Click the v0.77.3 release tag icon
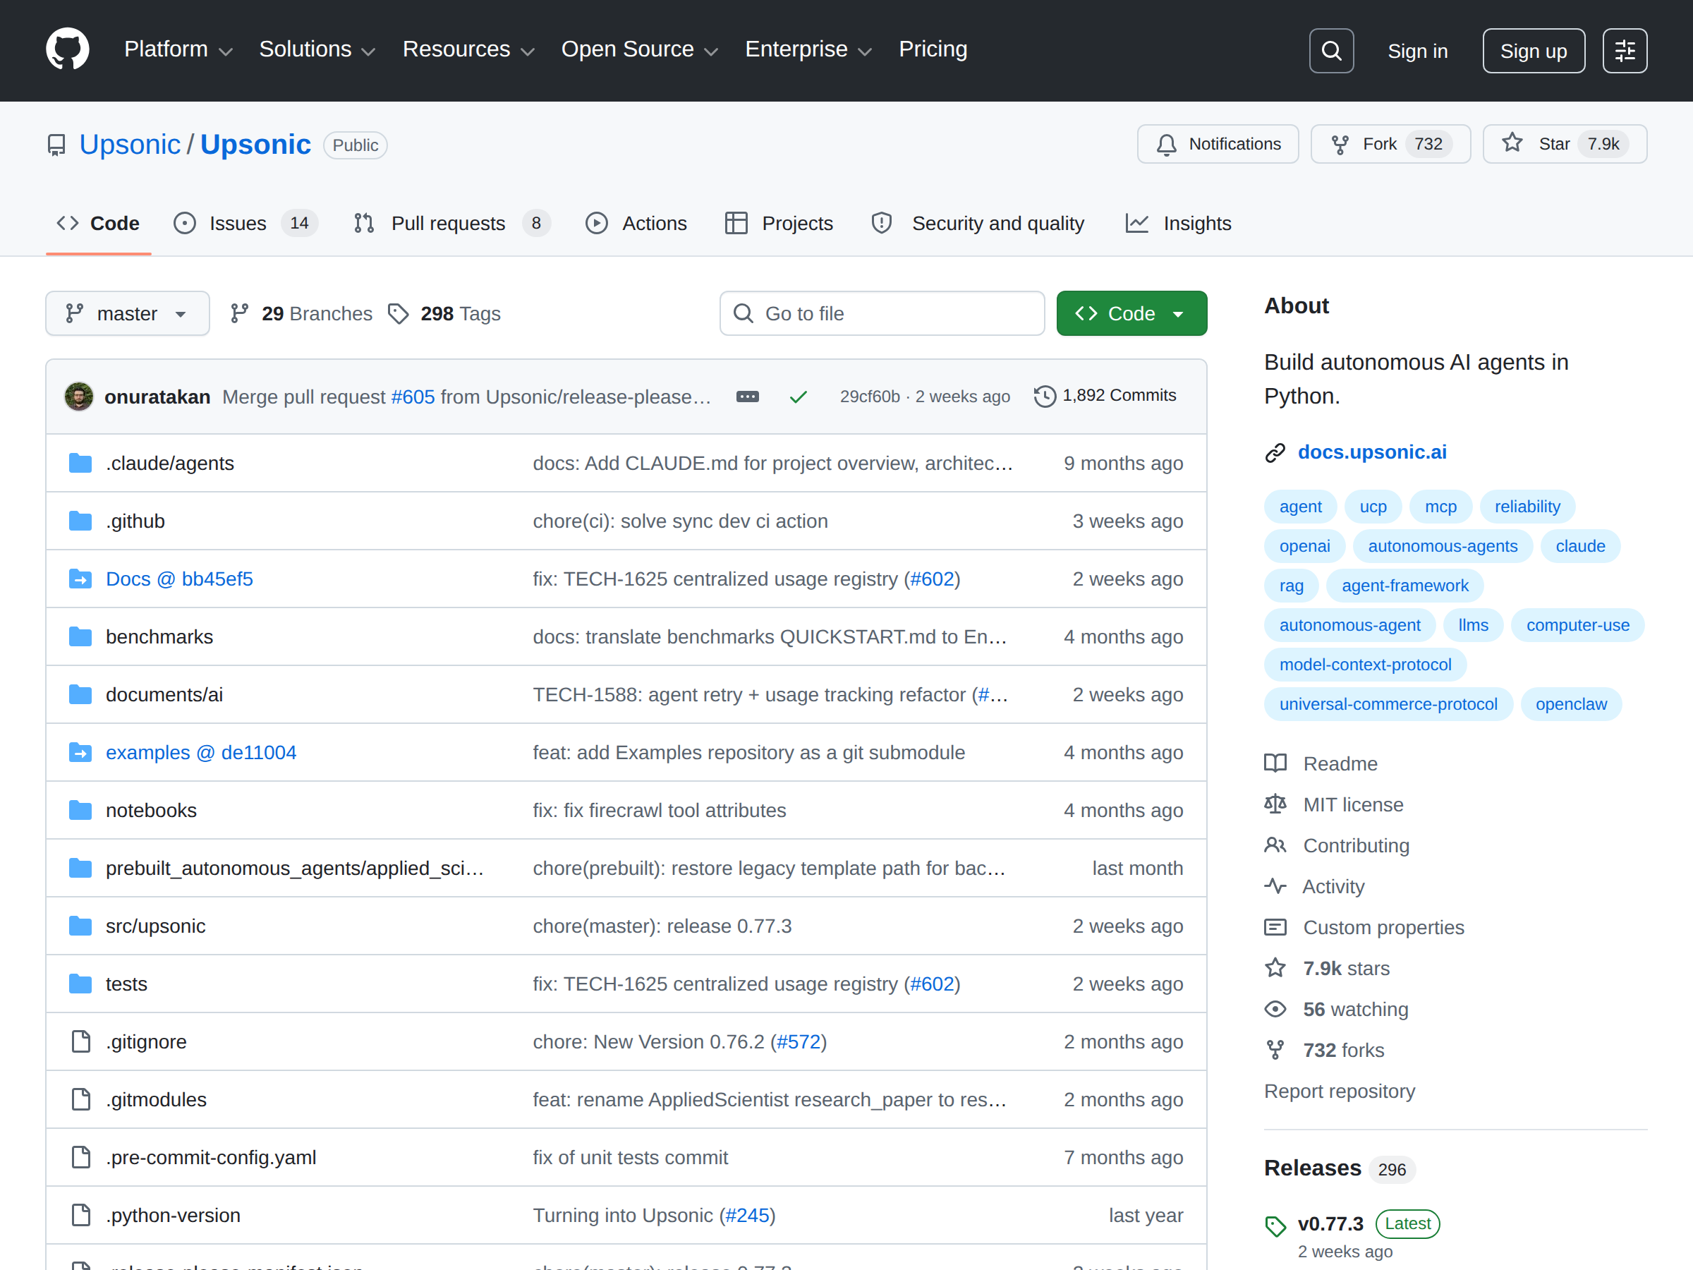The image size is (1693, 1270). click(1275, 1226)
